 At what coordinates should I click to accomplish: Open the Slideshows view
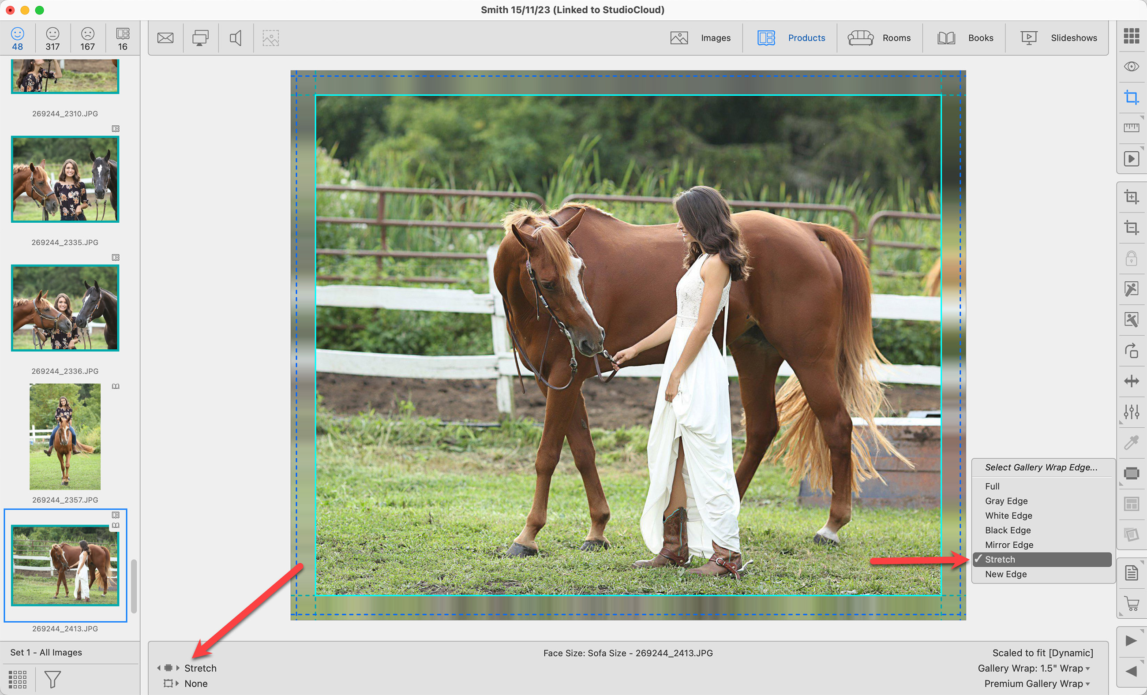pyautogui.click(x=1059, y=37)
